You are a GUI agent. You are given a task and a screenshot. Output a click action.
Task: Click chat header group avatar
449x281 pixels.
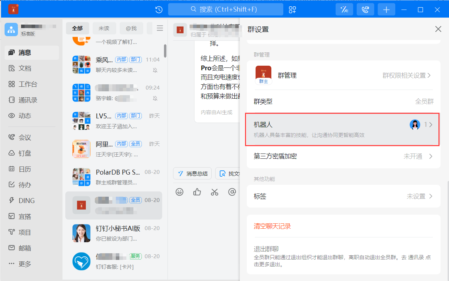pos(180,30)
